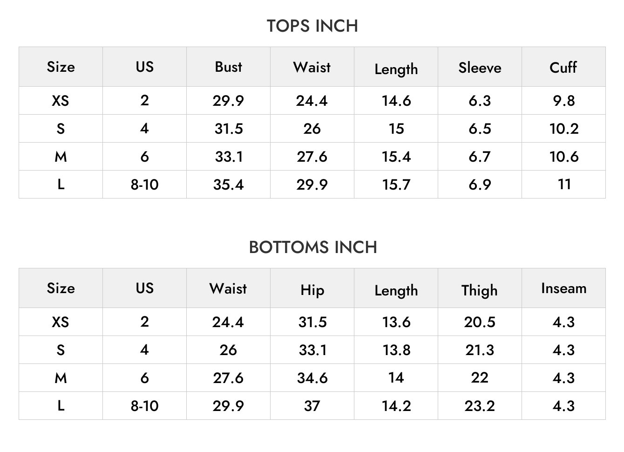Select the 34.6 hip measurement
Screen dimensions: 624x452
(x=312, y=378)
